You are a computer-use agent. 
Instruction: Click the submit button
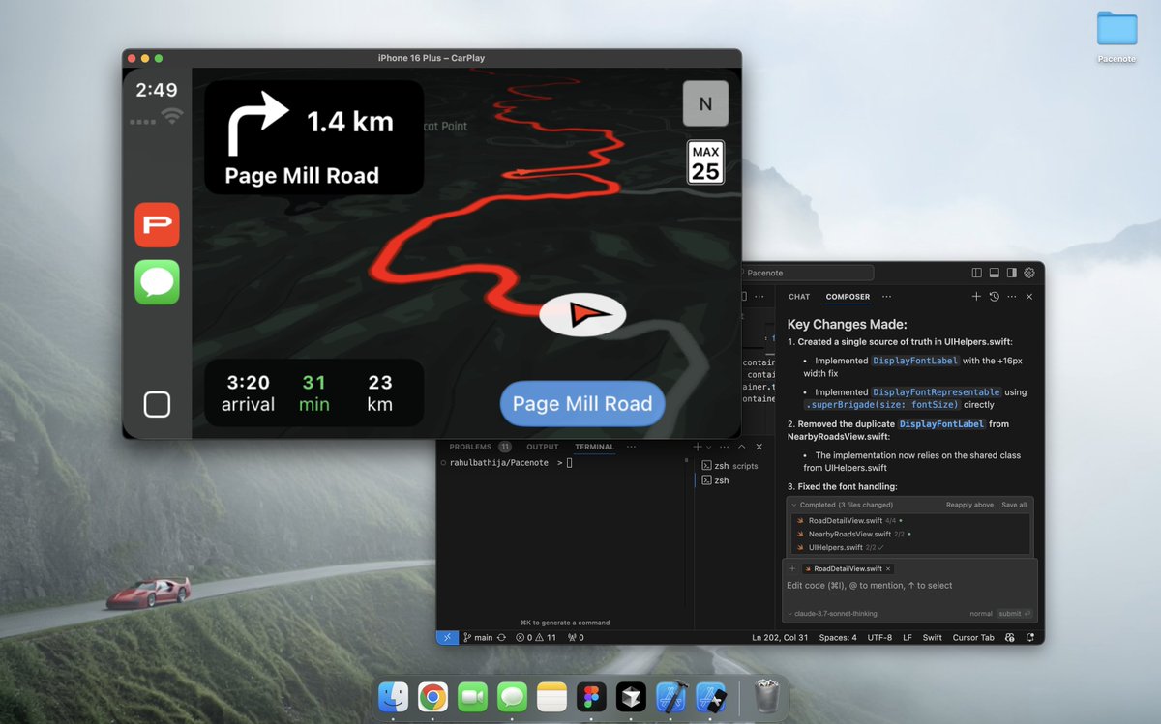pyautogui.click(x=1015, y=614)
